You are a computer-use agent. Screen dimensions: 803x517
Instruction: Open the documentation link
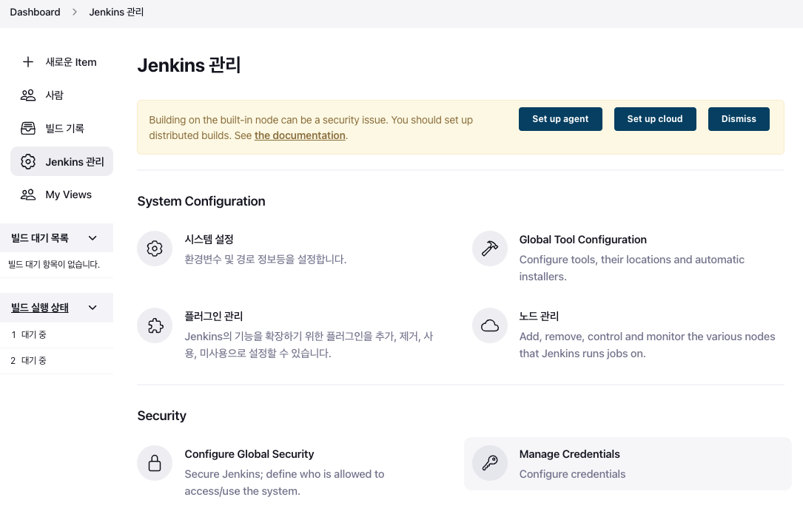tap(300, 135)
